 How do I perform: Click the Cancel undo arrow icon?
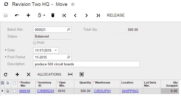pyautogui.click(x=17, y=15)
